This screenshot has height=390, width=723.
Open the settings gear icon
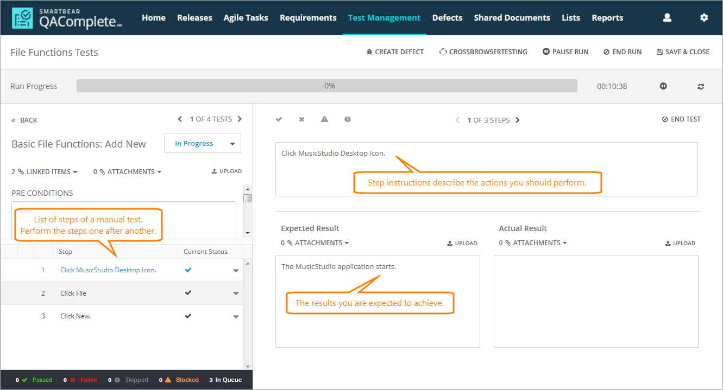click(x=704, y=18)
